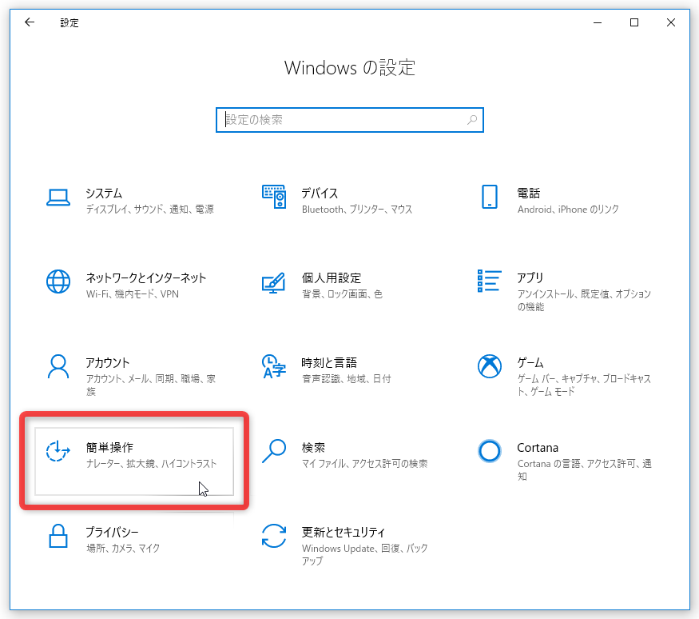Click the text マイ ファイル、アクセス許可の検索
This screenshot has height=619, width=699.
coord(364,464)
